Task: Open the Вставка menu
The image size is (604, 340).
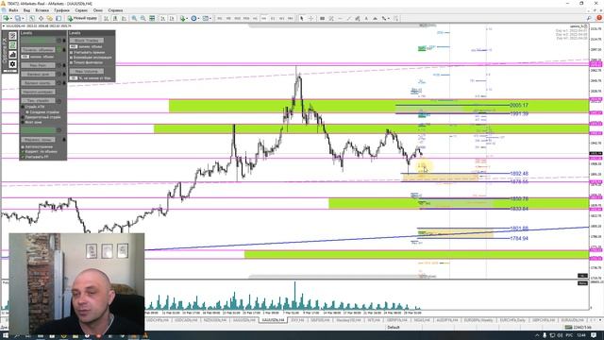Action: [x=42, y=10]
